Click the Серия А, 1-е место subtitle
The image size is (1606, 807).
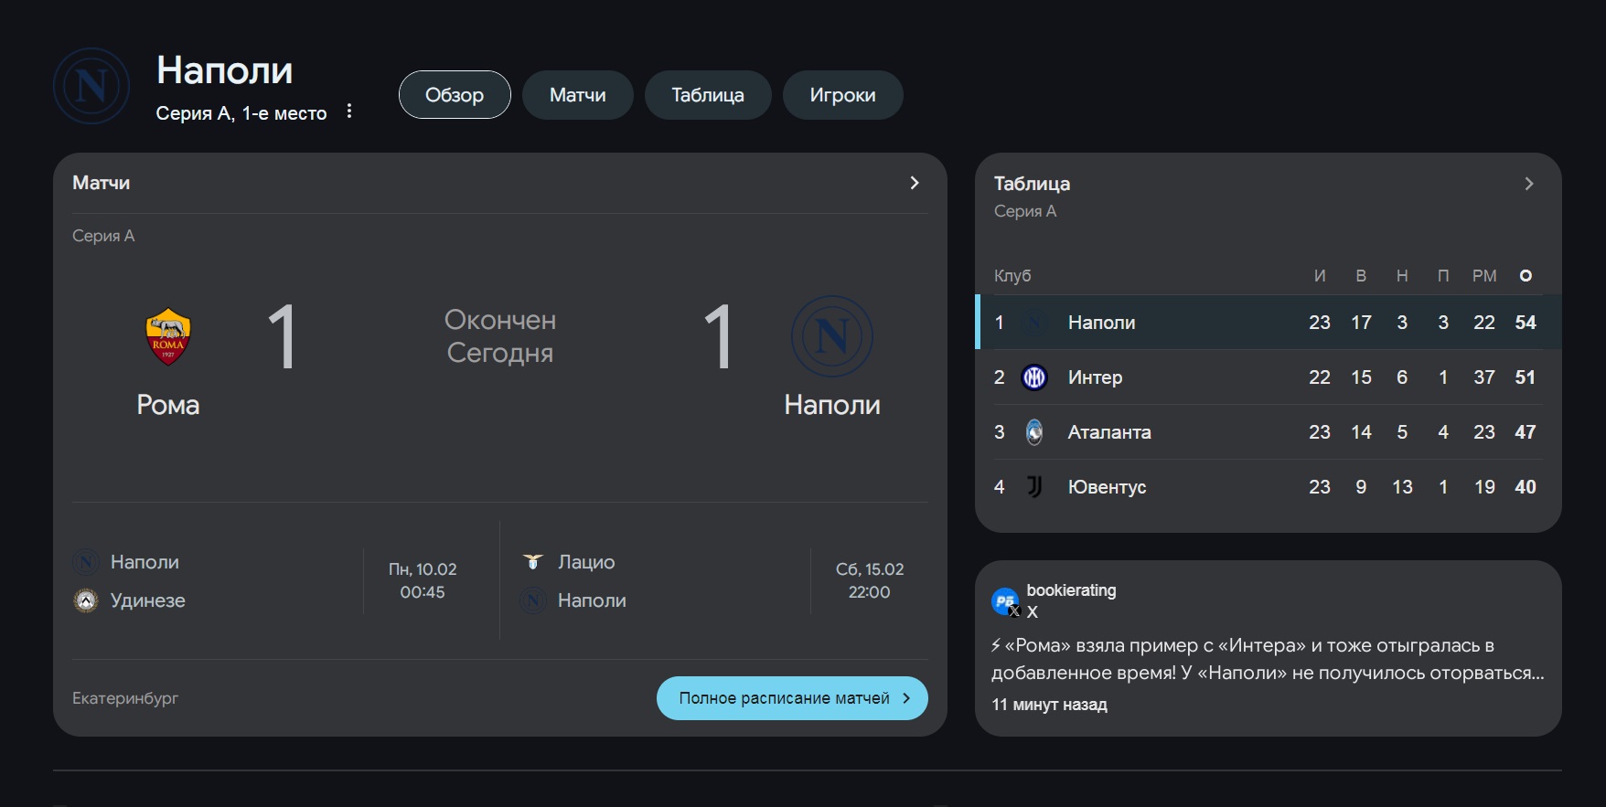pyautogui.click(x=241, y=113)
